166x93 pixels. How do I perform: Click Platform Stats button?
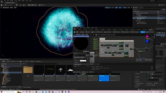[150, 32]
